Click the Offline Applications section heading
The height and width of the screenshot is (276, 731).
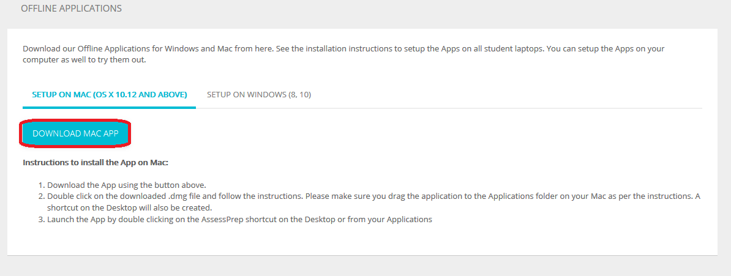(x=71, y=9)
